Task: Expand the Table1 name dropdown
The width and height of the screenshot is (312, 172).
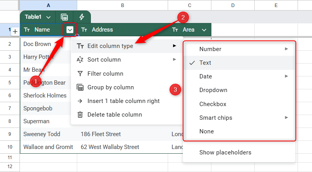Action: (x=48, y=17)
